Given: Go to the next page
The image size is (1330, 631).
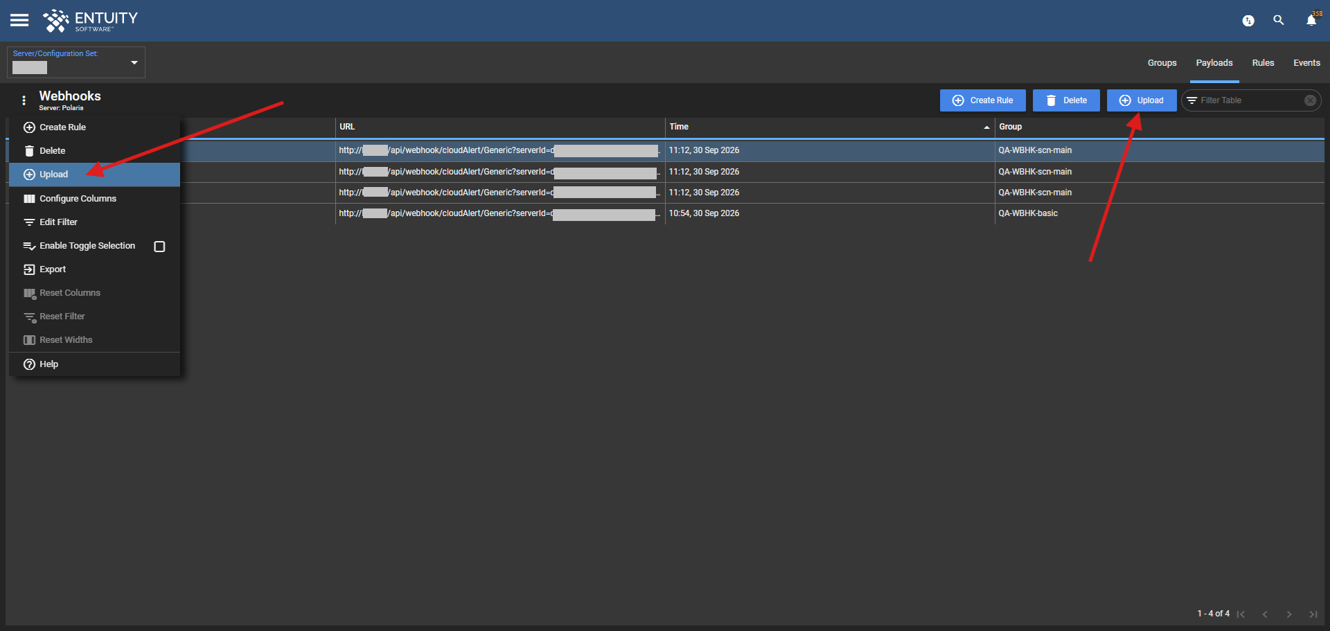Looking at the screenshot, I should (1289, 614).
